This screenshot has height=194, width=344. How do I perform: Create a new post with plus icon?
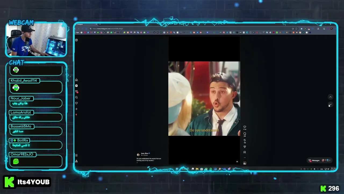(x=76, y=109)
